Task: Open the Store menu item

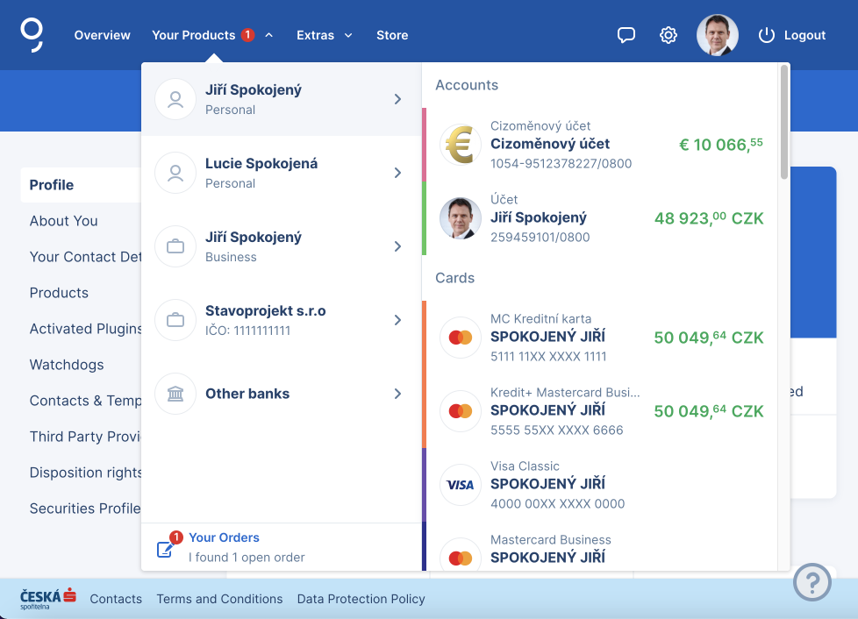Action: coord(392,35)
